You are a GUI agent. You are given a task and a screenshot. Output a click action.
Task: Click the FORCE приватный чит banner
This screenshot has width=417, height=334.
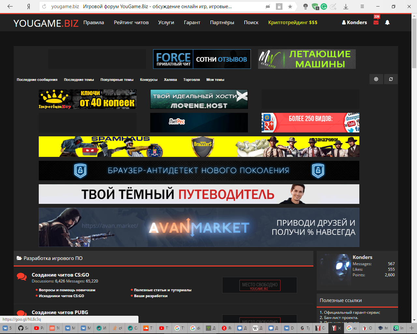tap(202, 59)
